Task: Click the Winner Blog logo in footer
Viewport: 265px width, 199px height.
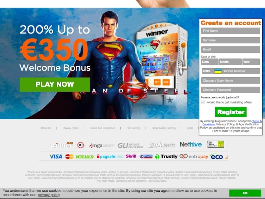Action: (x=62, y=145)
